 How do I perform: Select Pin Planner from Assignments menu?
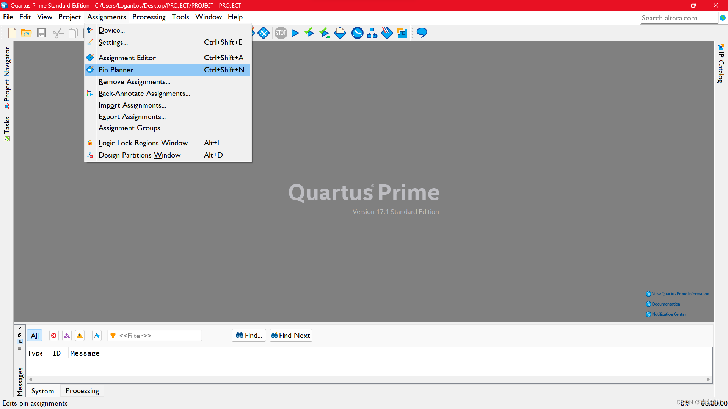116,70
